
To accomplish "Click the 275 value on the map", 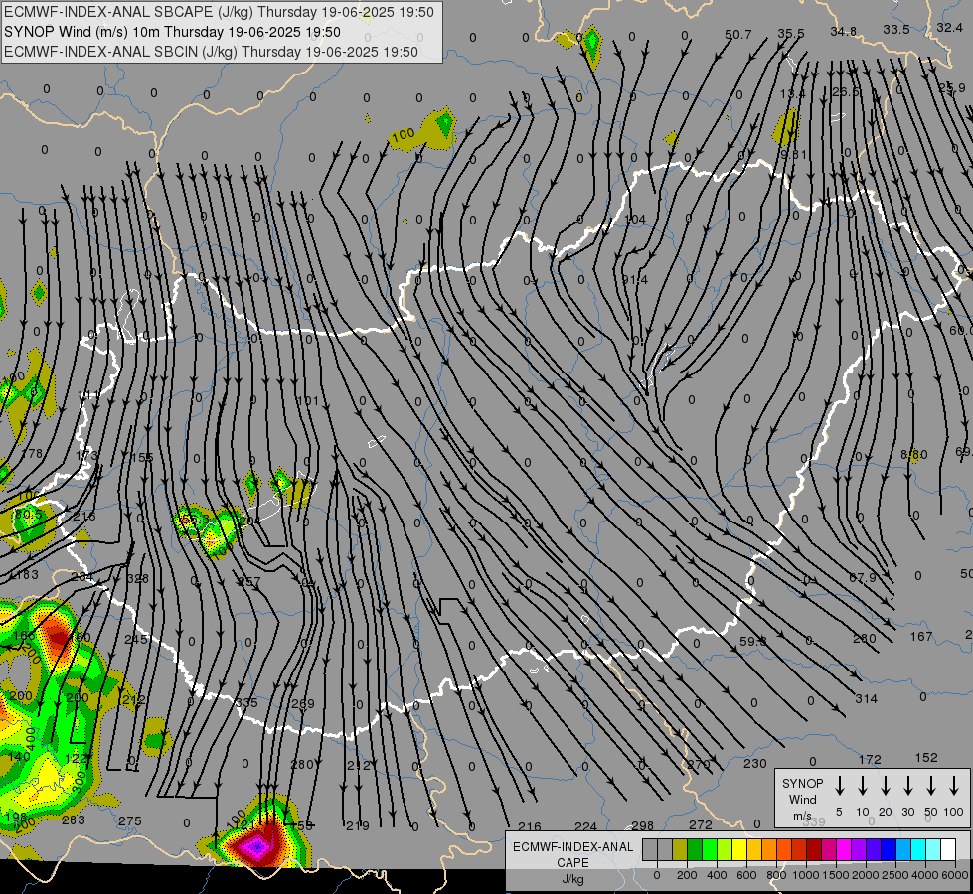I will [129, 820].
